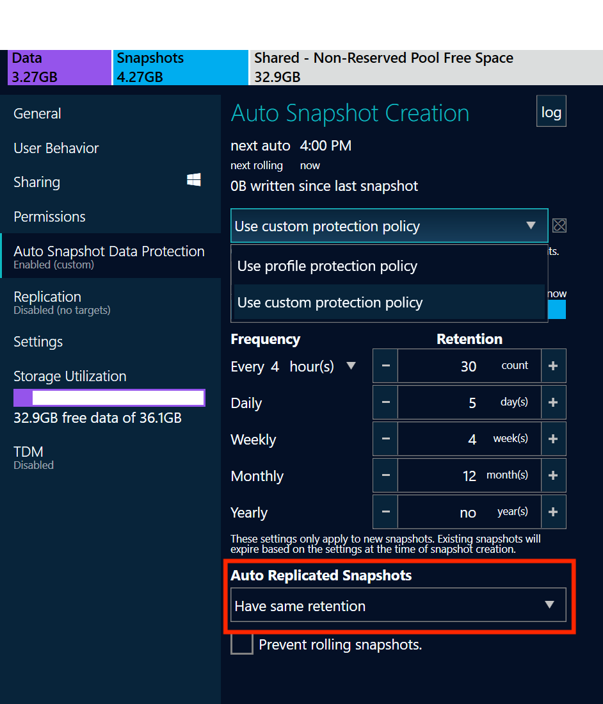Image resolution: width=603 pixels, height=704 pixels.
Task: Click the Windows sharing icon beside Sharing
Action: (193, 181)
